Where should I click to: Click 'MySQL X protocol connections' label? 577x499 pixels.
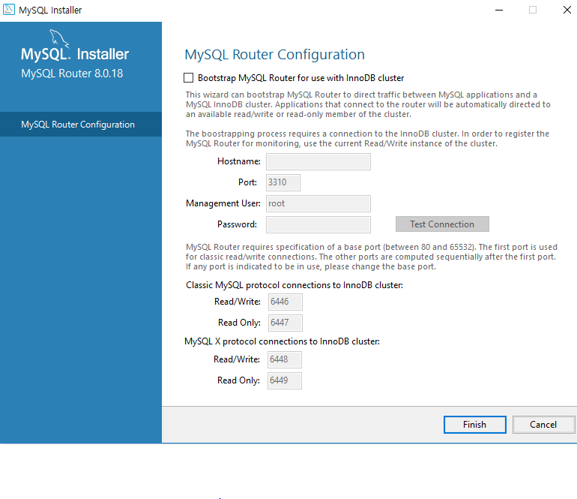point(282,341)
